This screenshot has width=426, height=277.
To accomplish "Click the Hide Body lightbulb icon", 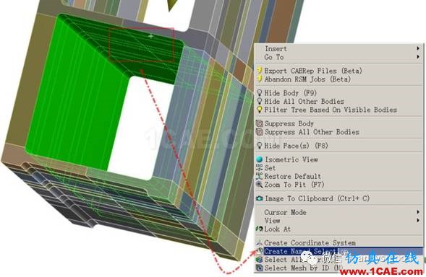I will 260,93.
